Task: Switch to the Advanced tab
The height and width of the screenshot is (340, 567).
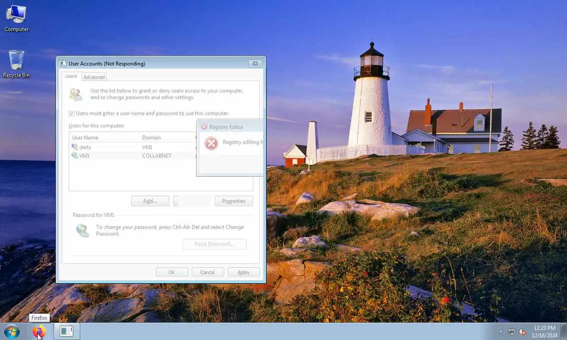Action: point(94,77)
